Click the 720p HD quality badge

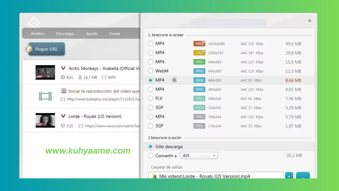point(199,53)
